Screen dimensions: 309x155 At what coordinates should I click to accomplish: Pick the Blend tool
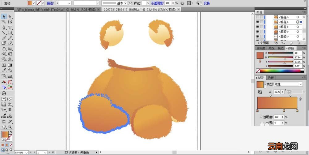coord(10,70)
